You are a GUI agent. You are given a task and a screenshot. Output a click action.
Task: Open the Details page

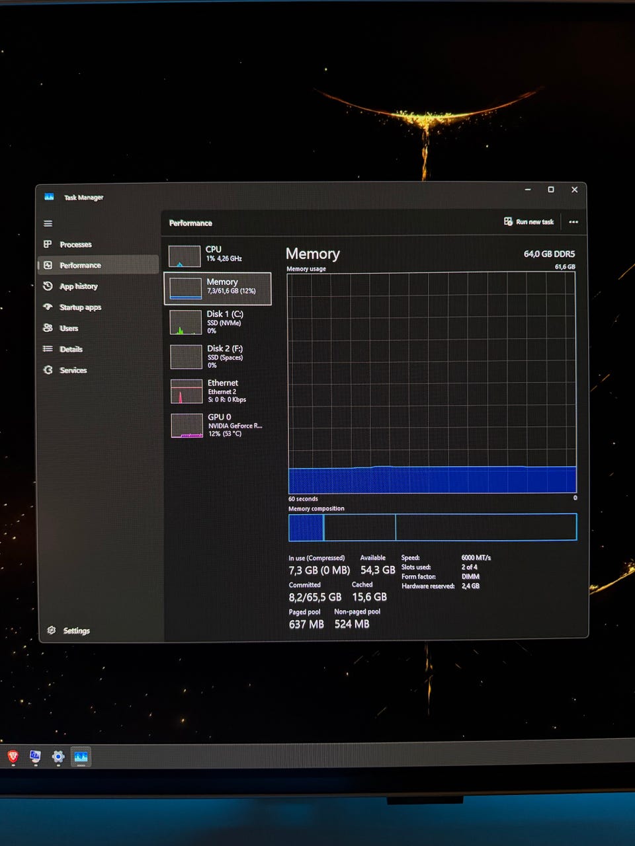click(98, 349)
